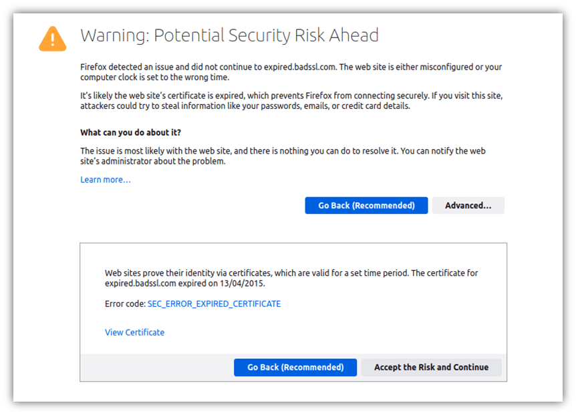Click the lower Go Back (Recommended) button
Screen dimensions: 576x415
tap(295, 367)
